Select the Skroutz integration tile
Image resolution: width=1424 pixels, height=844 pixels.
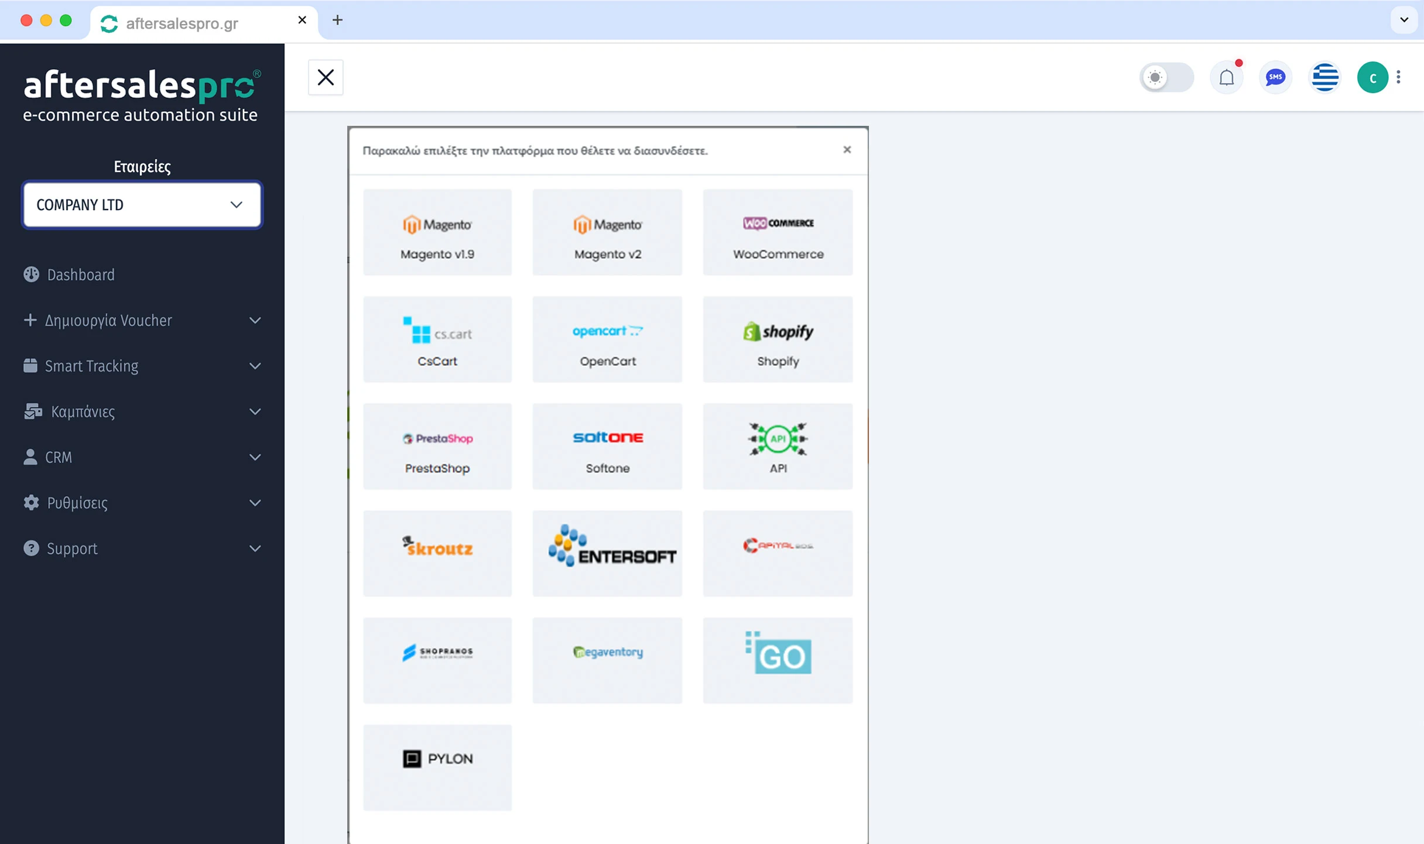[x=437, y=553]
